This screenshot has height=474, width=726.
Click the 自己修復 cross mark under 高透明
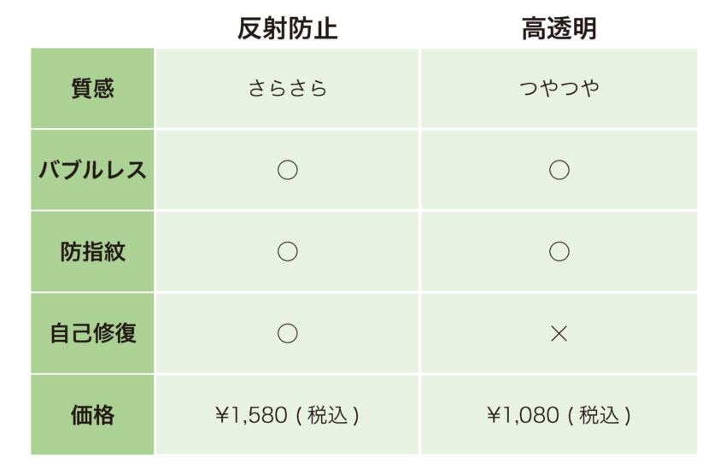coord(559,333)
